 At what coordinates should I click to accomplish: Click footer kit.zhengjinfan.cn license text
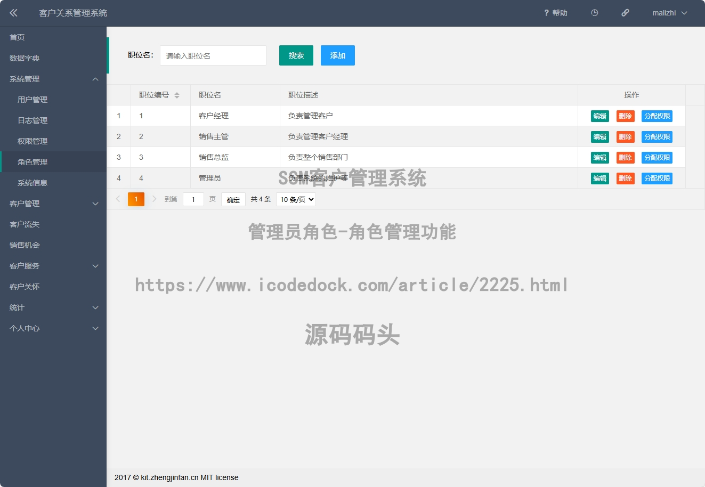[x=176, y=477]
